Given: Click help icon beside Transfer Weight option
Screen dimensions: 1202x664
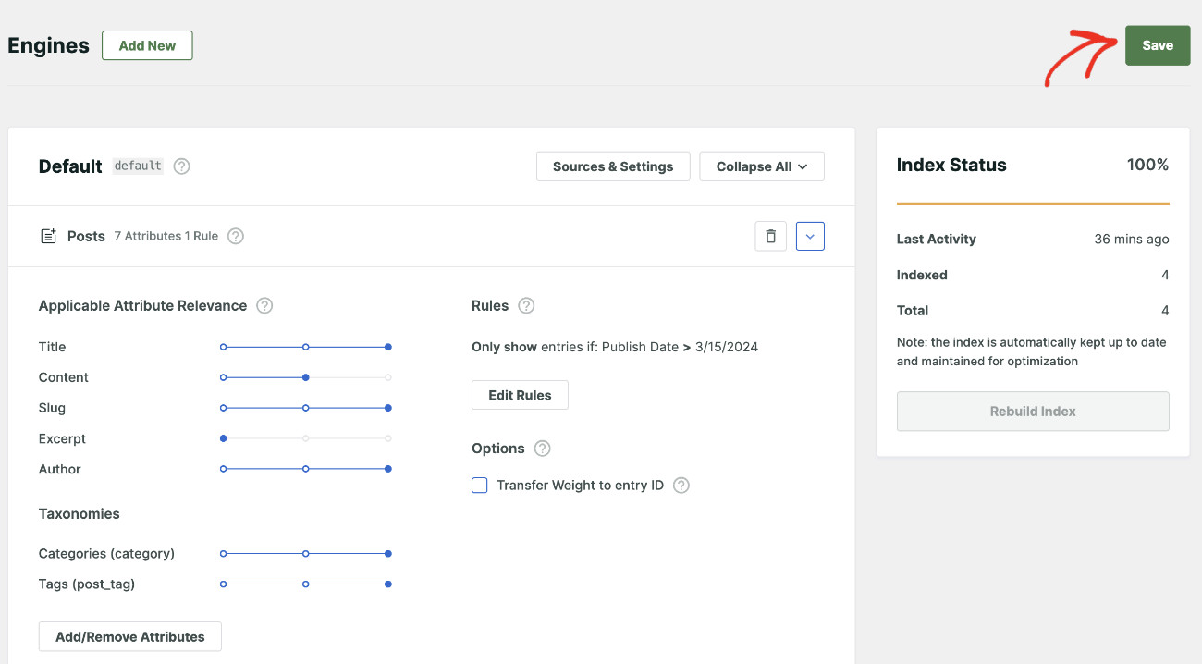Looking at the screenshot, I should (681, 486).
